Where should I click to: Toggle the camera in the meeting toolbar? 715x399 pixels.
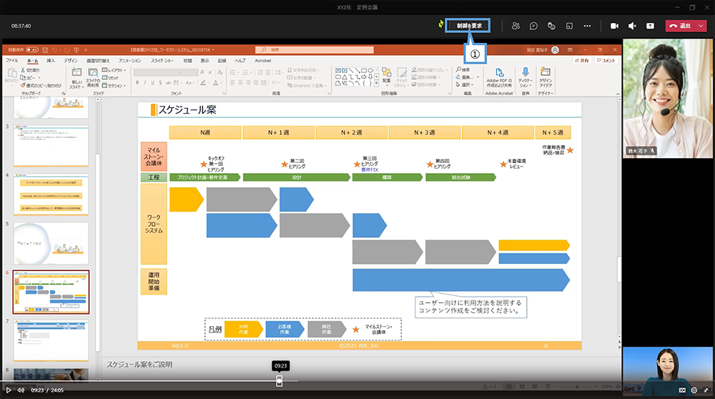coord(614,26)
